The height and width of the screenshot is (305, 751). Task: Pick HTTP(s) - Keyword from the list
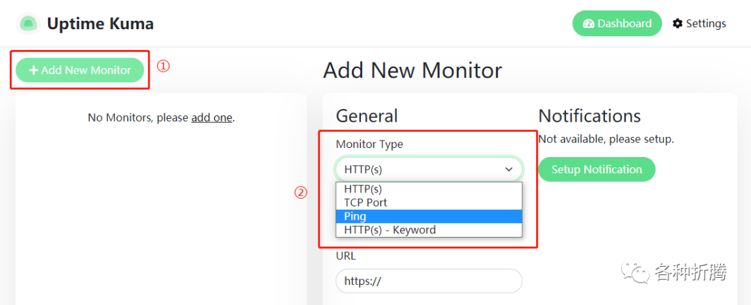[x=390, y=230]
